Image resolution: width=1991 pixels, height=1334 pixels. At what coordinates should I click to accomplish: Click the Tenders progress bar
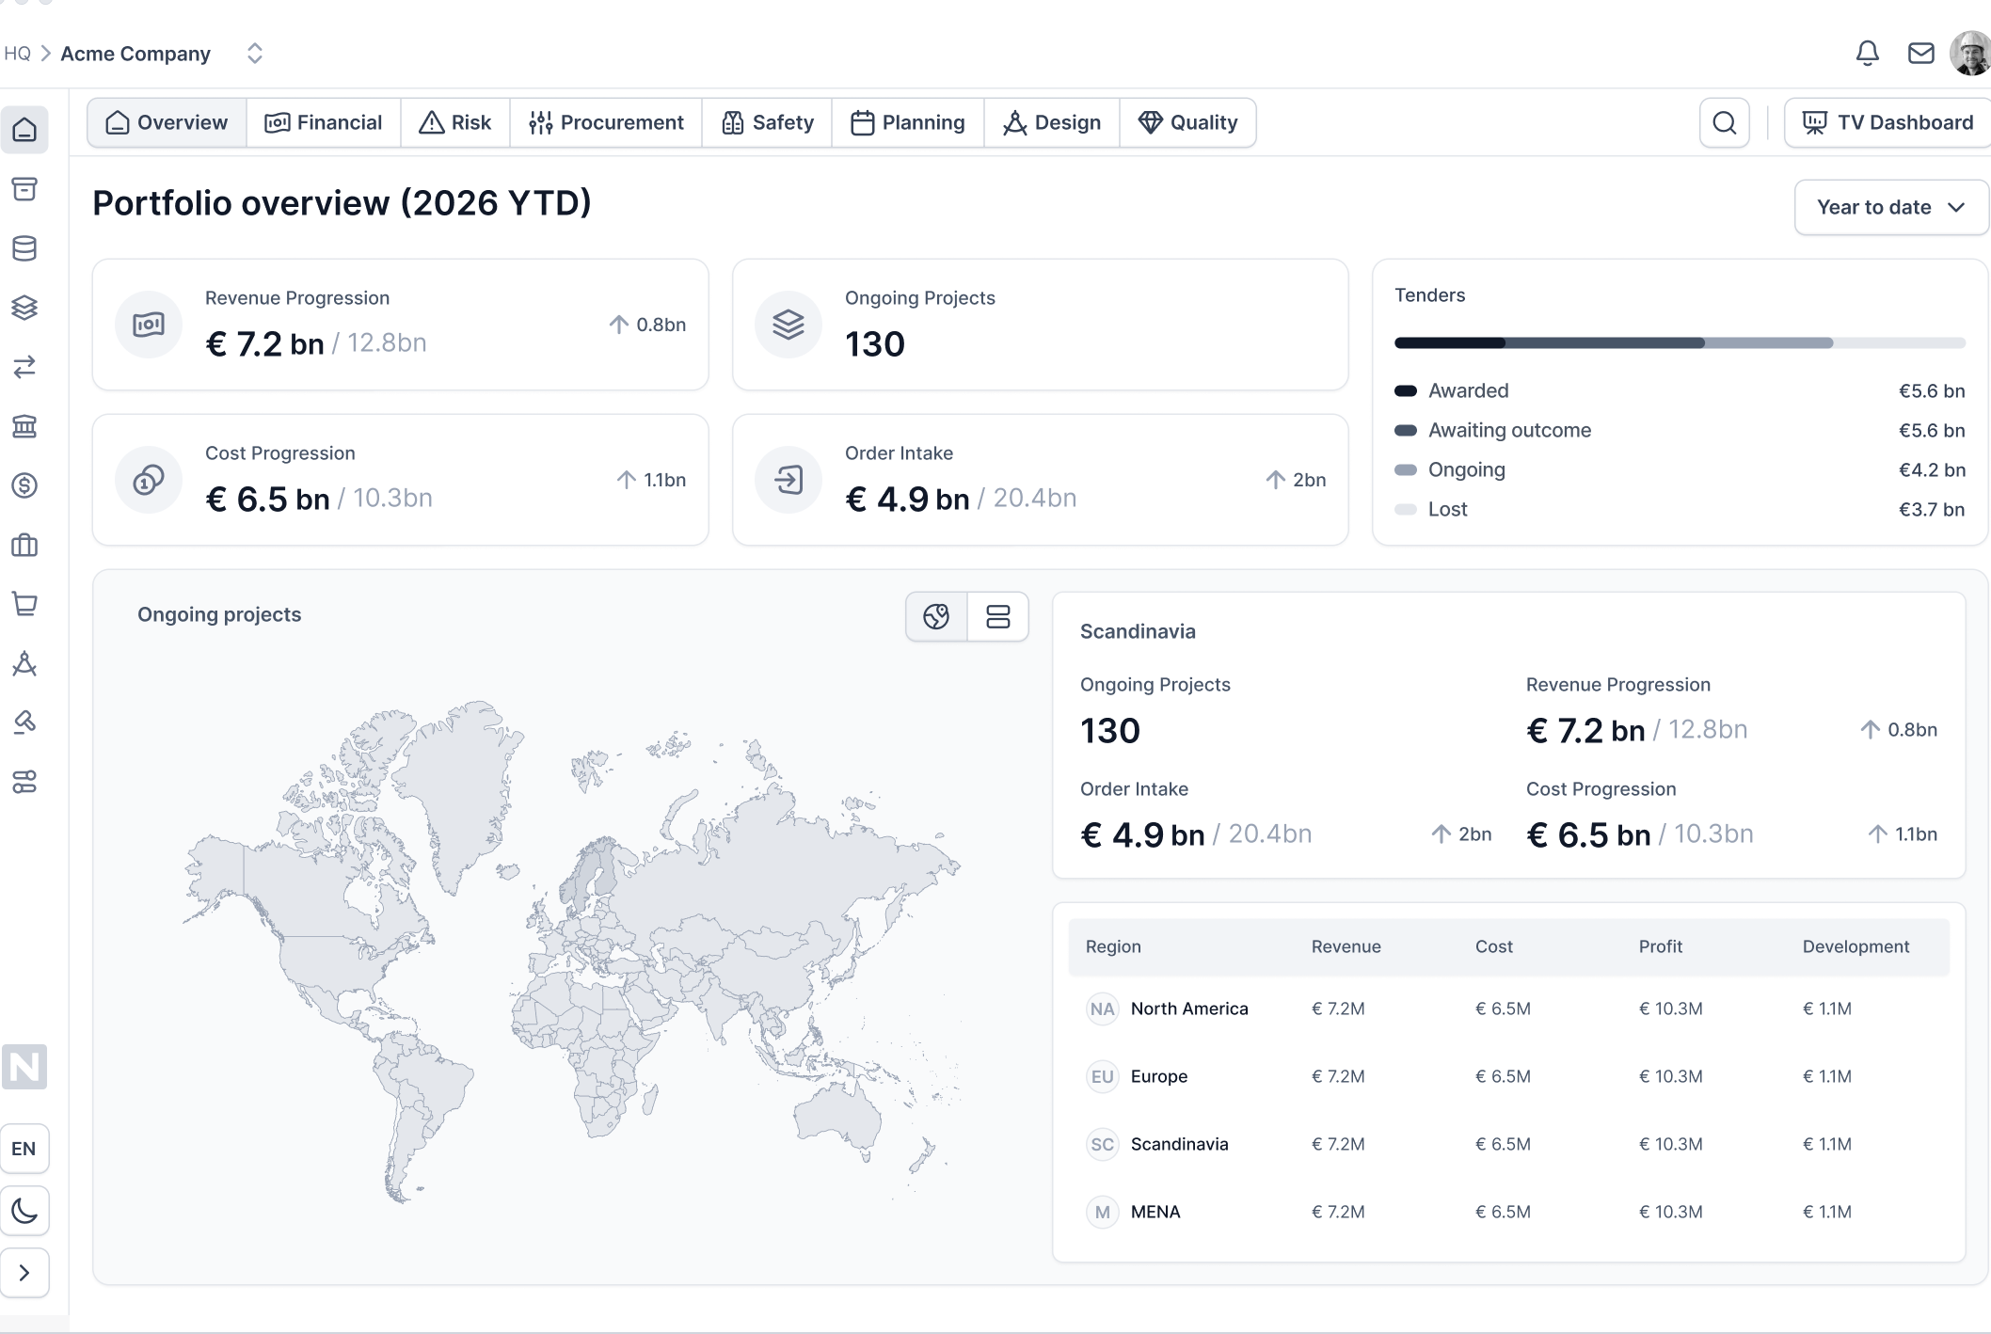coord(1680,343)
